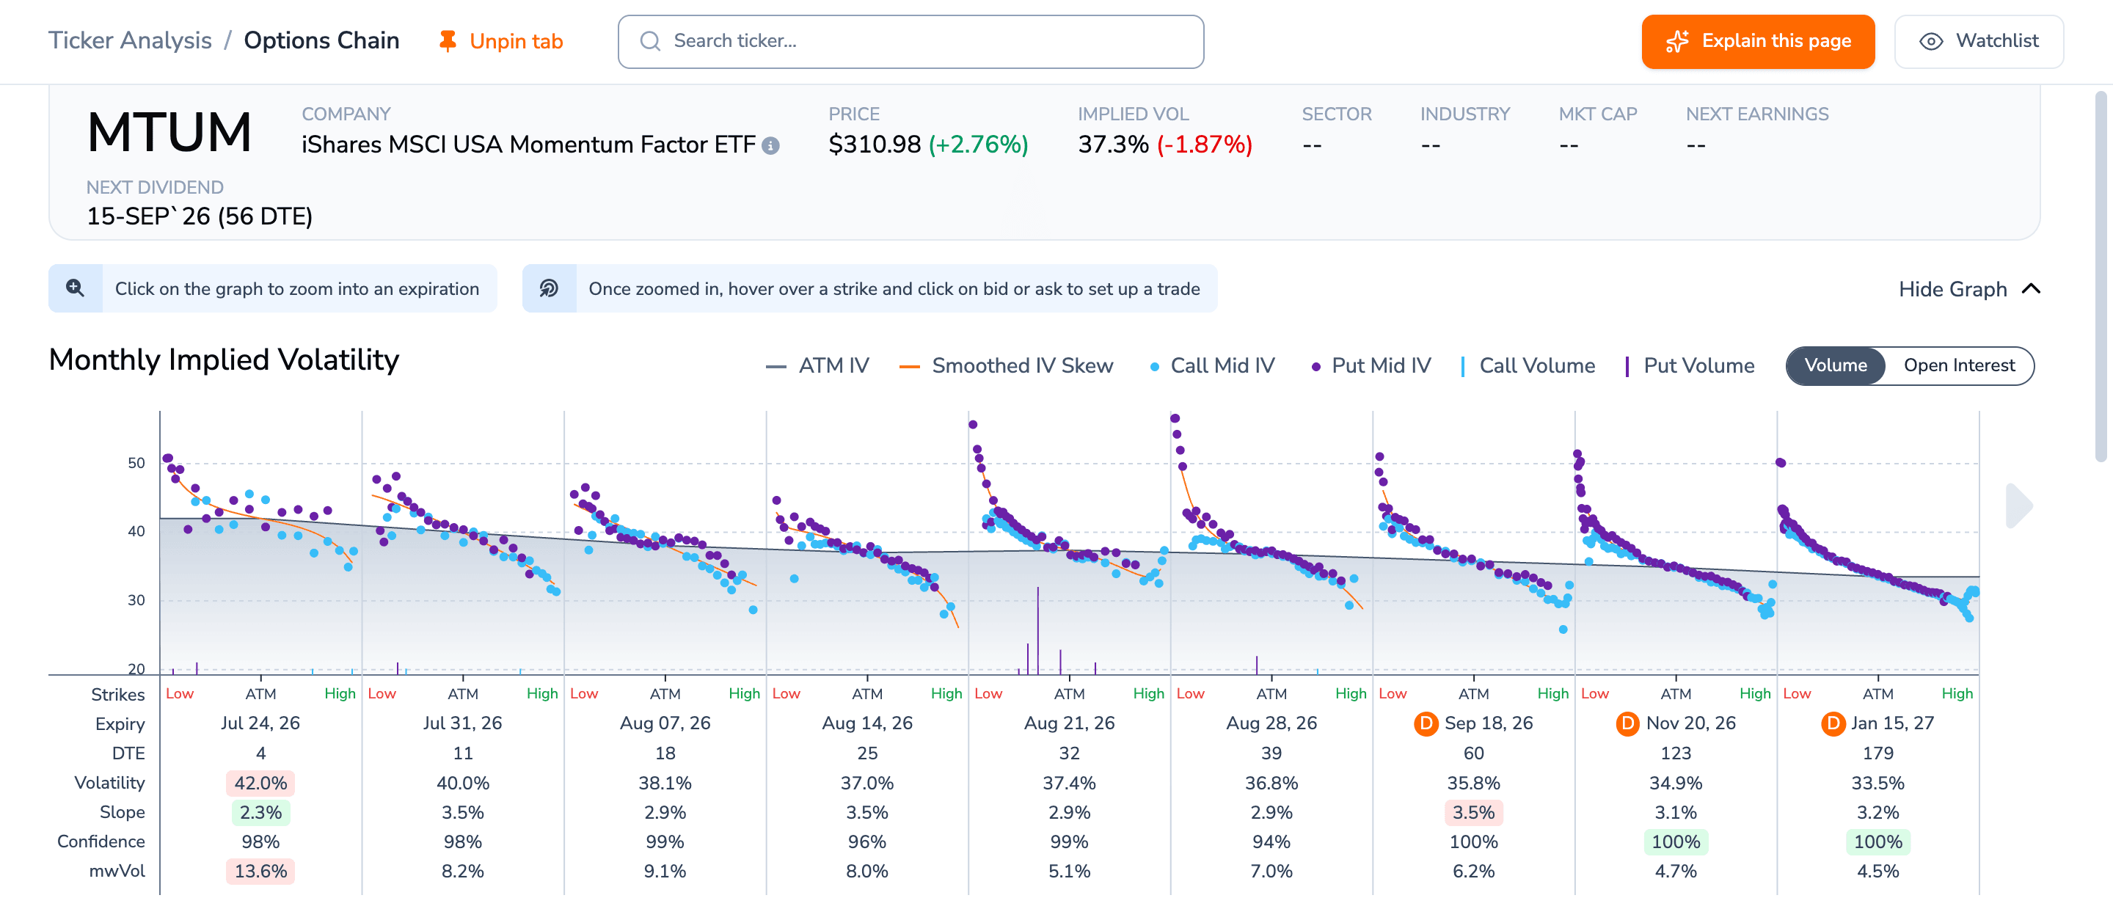Click the highlighted 3.5% slope for Sep 18
Viewport: 2113px width, 898px height.
click(1473, 813)
